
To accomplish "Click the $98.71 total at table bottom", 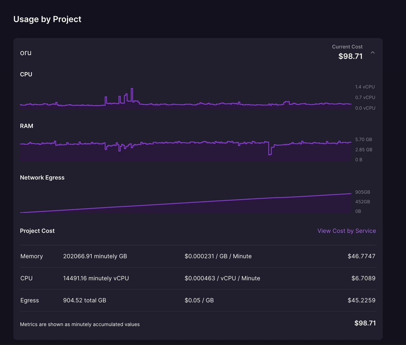I will (x=365, y=323).
